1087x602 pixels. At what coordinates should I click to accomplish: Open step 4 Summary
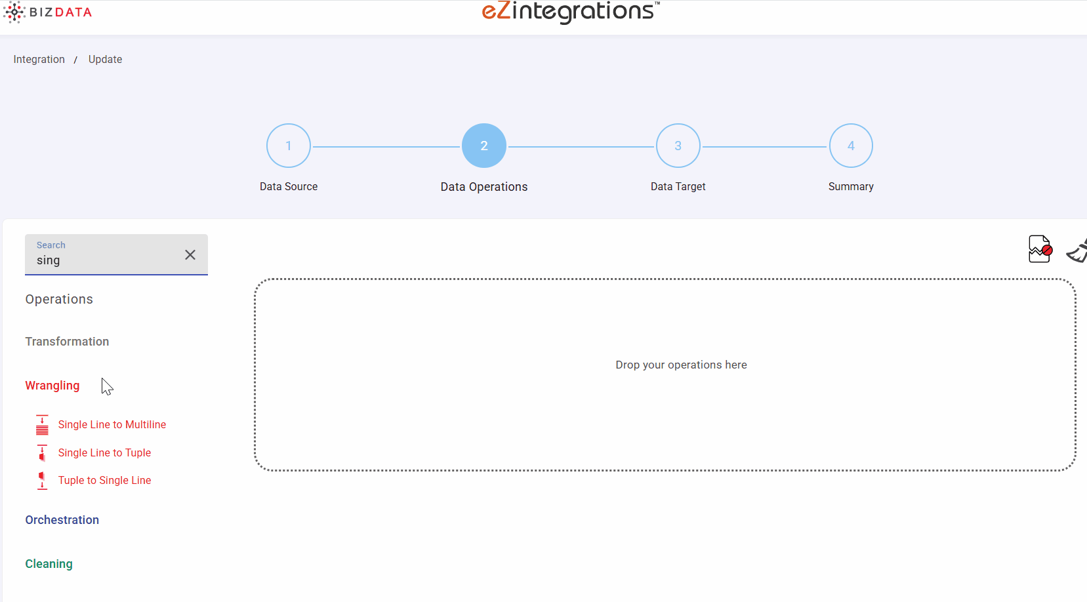pos(851,146)
